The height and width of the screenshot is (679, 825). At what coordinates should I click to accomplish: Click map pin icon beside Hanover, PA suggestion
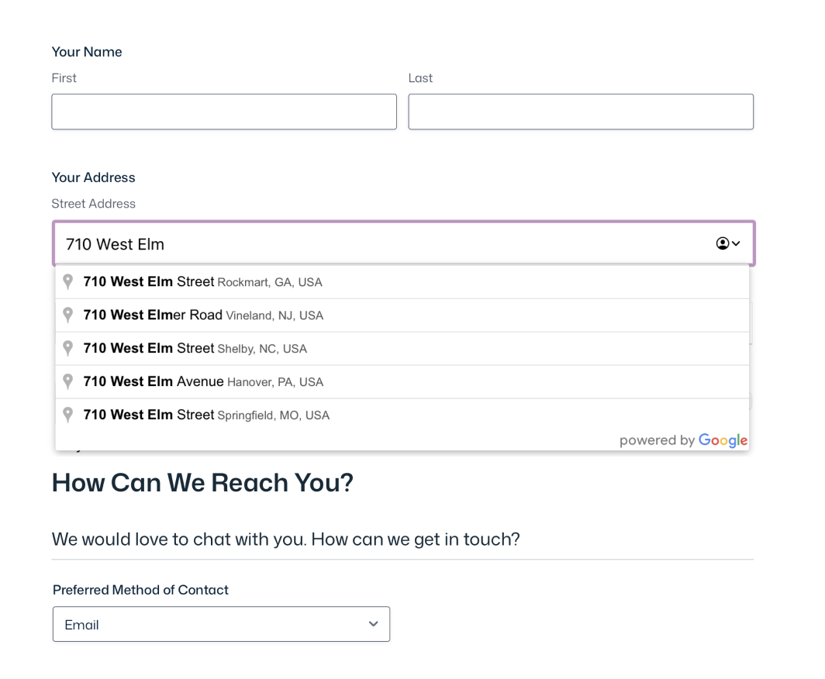[68, 382]
